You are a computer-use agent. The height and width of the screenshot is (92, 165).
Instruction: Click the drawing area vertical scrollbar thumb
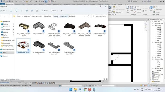pyautogui.click(x=148, y=52)
